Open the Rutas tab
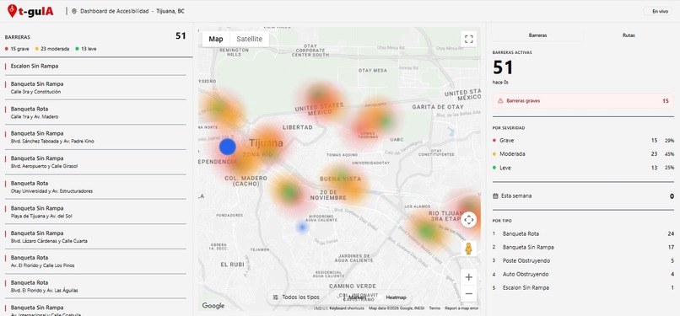680x316 pixels. [629, 35]
